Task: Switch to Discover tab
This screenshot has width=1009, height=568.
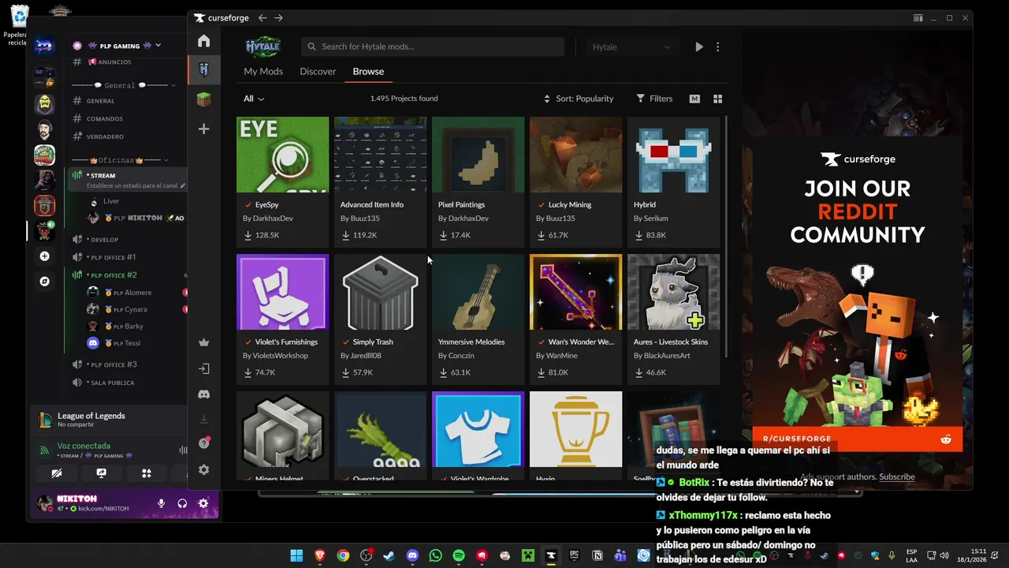Action: tap(318, 71)
